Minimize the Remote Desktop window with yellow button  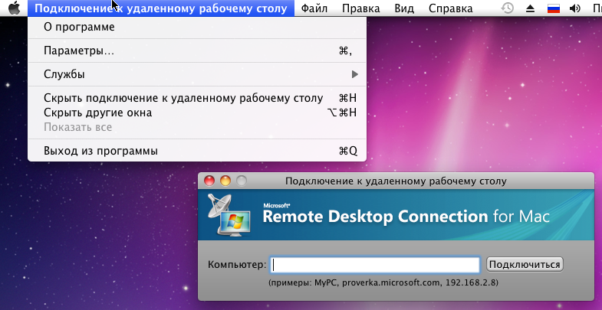(225, 181)
